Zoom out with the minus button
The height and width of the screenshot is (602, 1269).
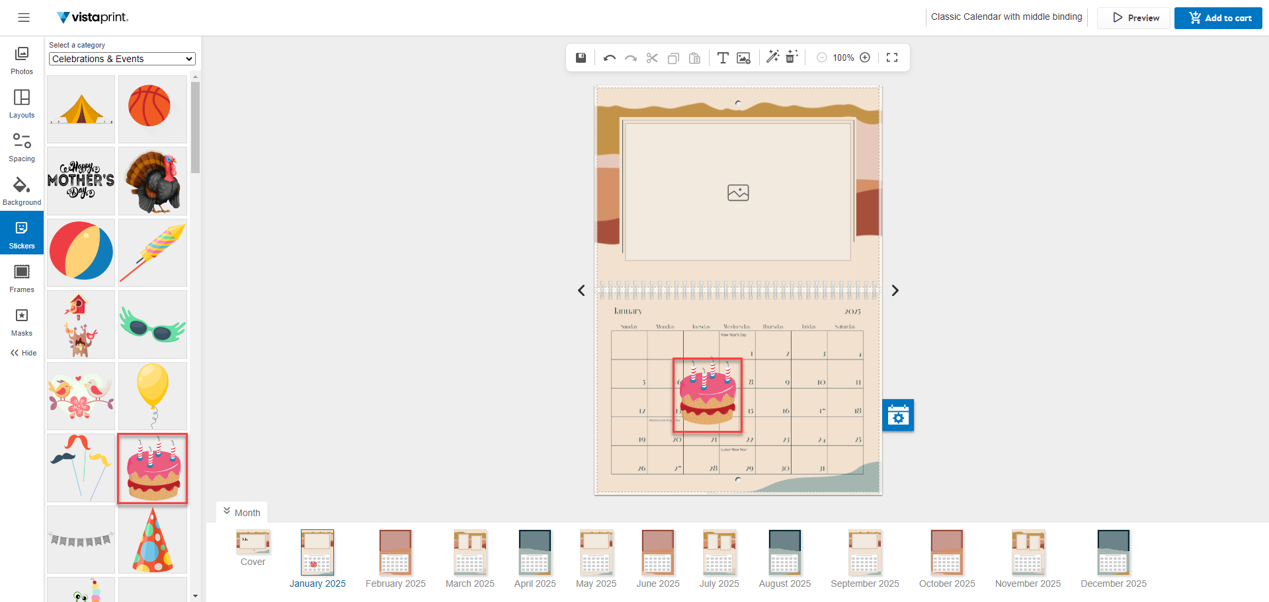(821, 57)
